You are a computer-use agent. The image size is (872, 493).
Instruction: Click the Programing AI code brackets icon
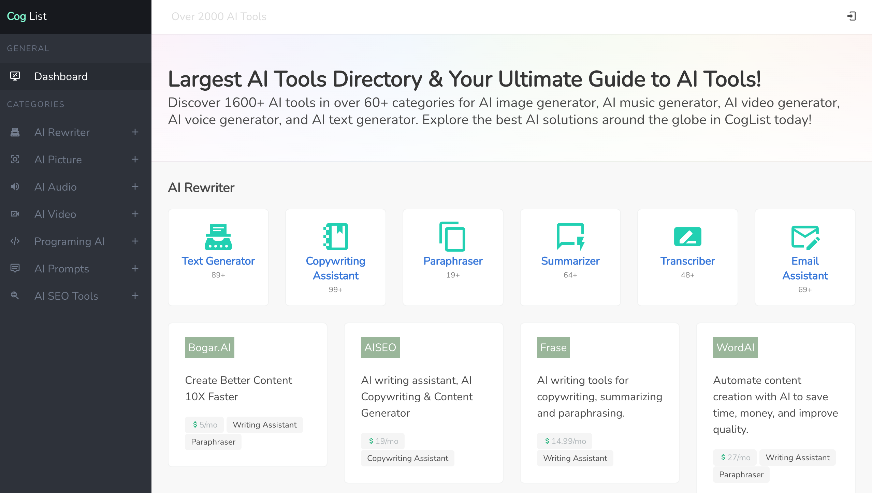(x=15, y=241)
